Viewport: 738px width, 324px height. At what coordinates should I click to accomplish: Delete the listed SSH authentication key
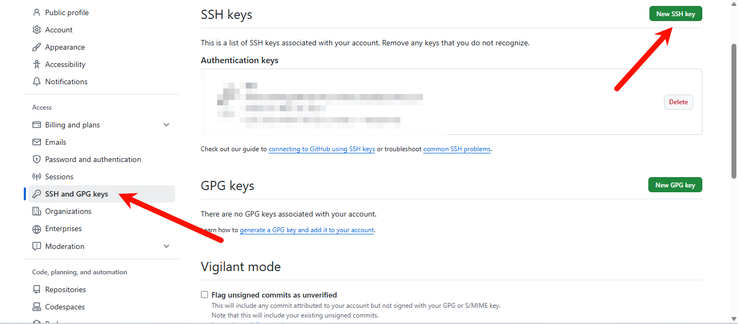click(x=678, y=102)
